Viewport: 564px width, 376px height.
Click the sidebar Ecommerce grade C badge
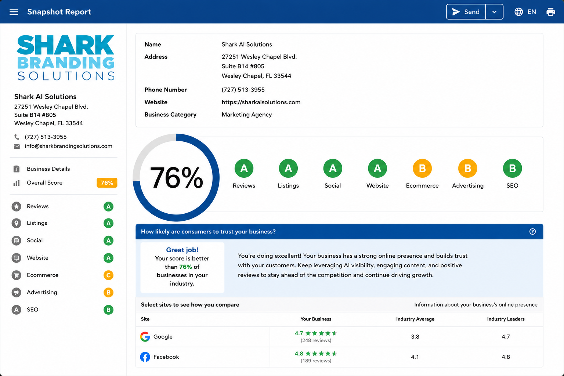108,275
